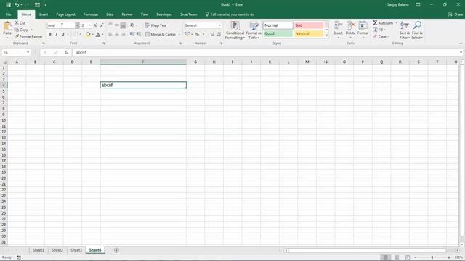The width and height of the screenshot is (465, 261).
Task: Insert cells button
Action: (x=338, y=30)
